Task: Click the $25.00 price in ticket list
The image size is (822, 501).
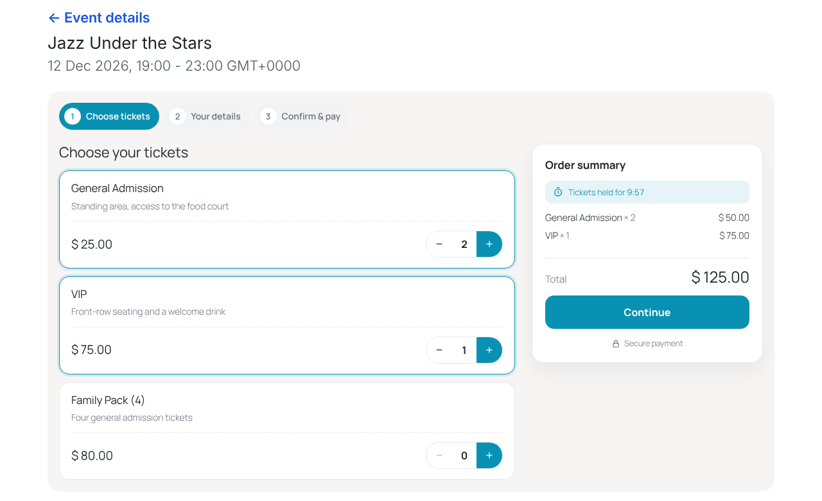Action: tap(92, 244)
